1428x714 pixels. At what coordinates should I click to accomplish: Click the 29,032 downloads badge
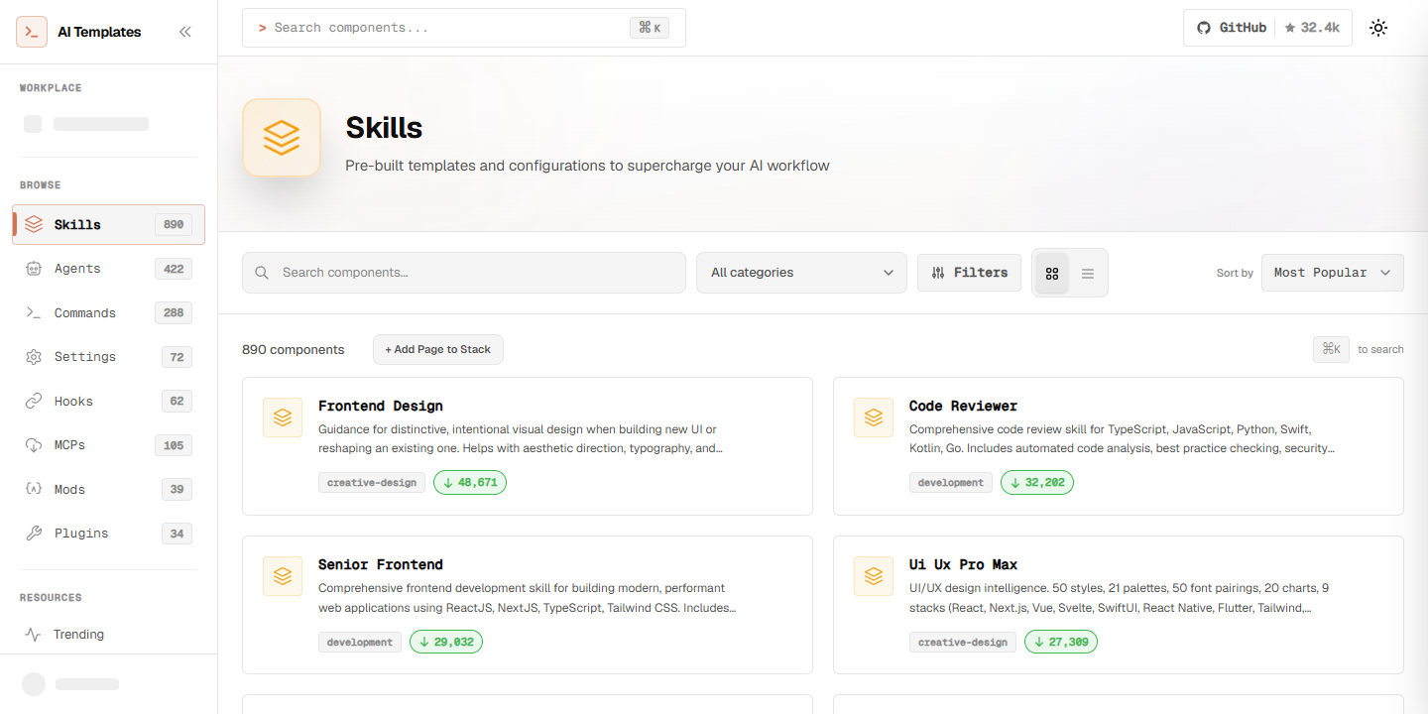tap(446, 642)
